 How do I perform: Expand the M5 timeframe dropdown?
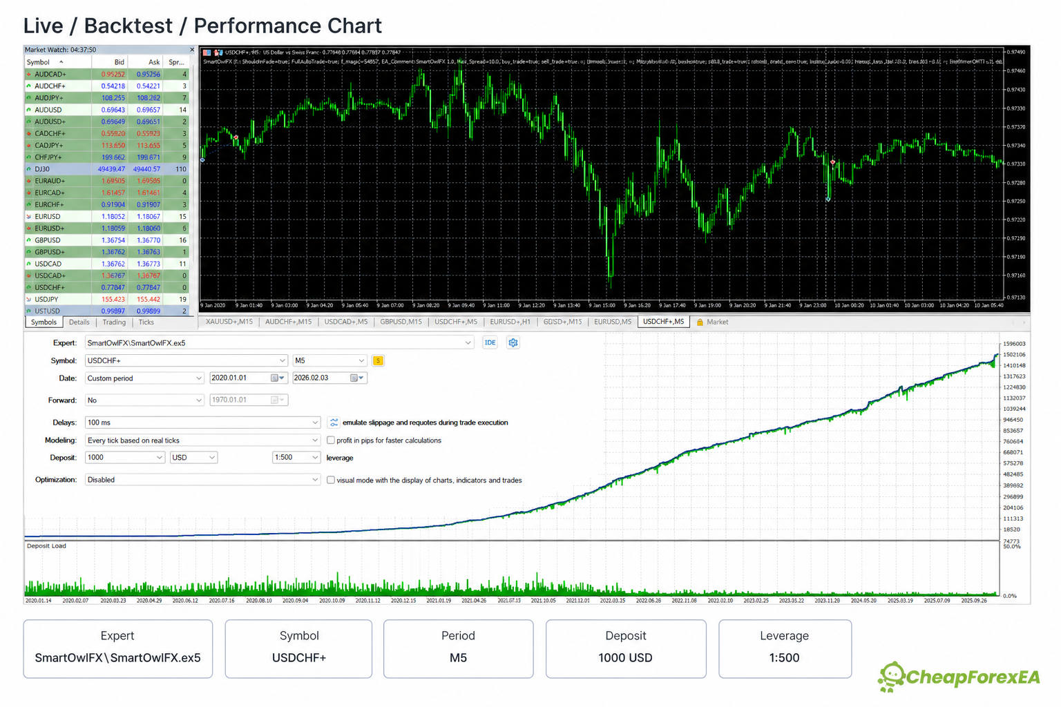coord(329,360)
